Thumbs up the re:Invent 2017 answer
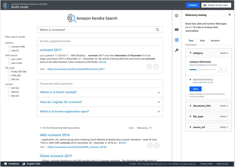 tap(149, 67)
